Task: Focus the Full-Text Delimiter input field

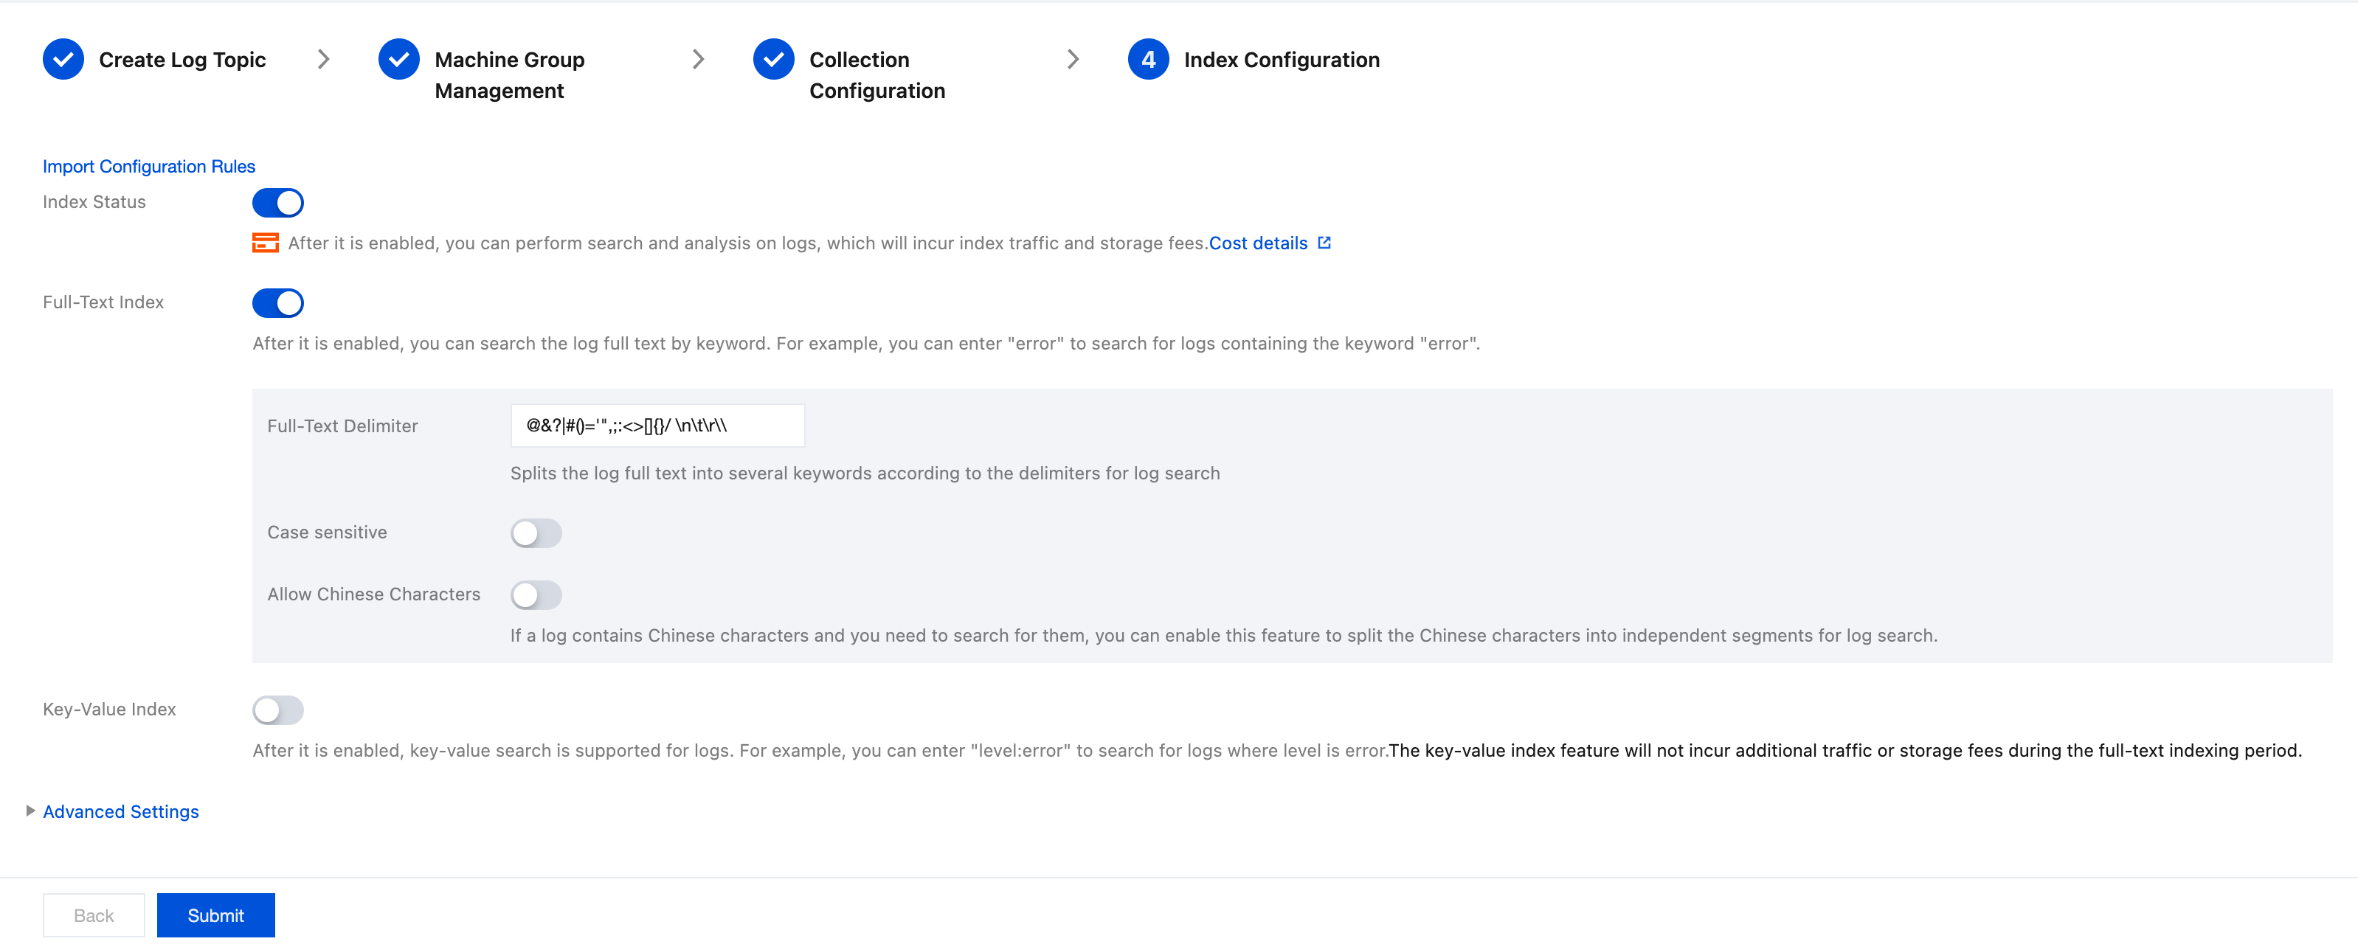Action: tap(657, 426)
